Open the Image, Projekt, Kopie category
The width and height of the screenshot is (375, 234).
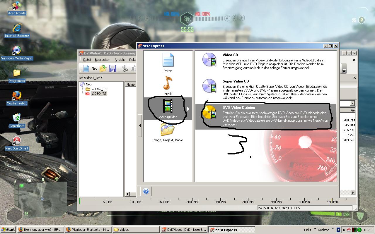pos(168,132)
